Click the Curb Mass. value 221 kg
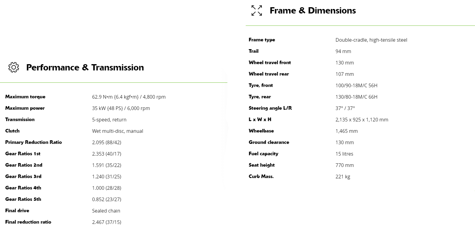 coord(343,177)
